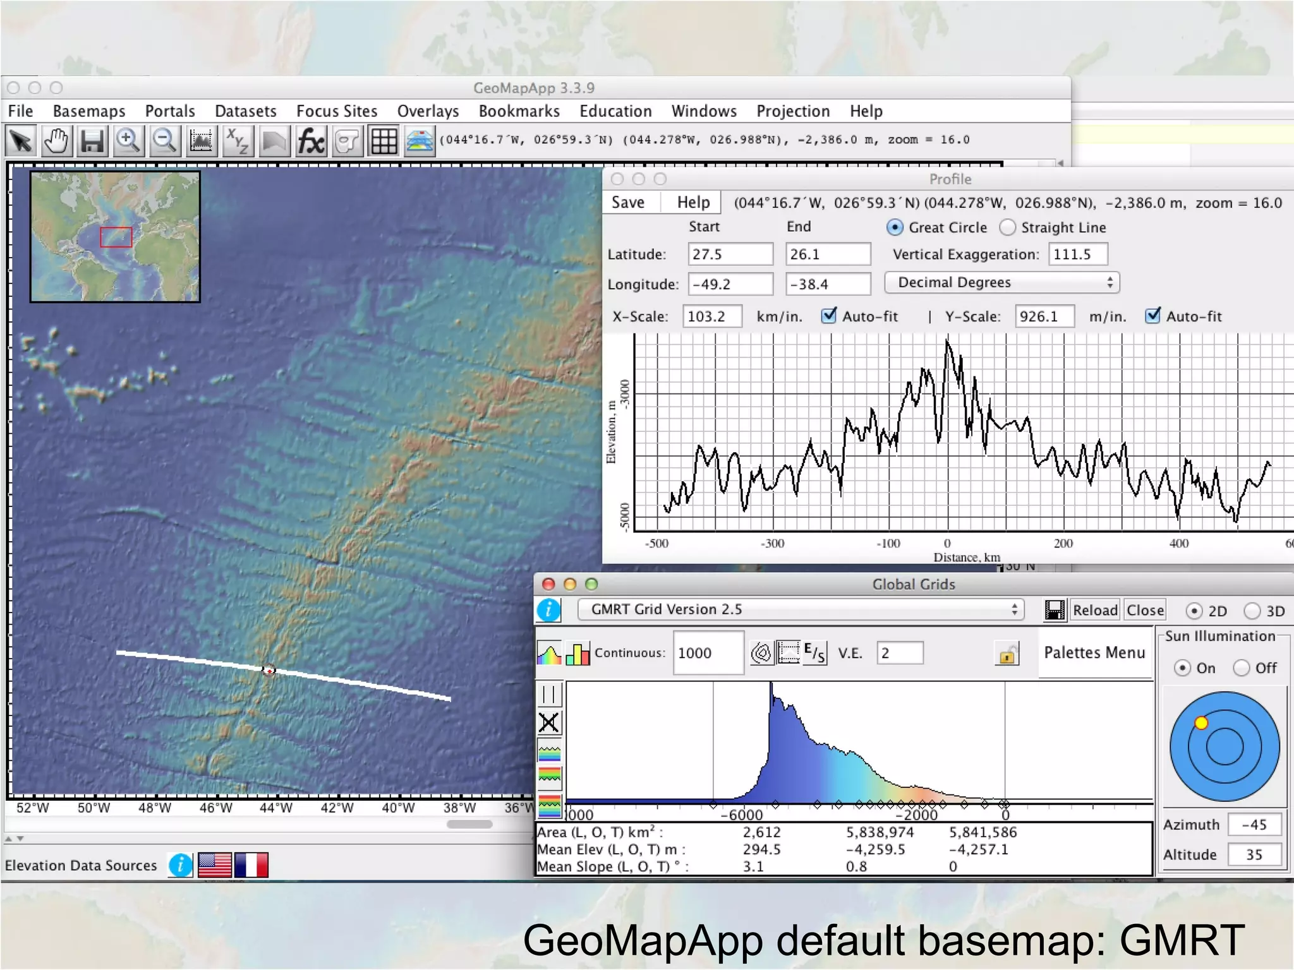Open the Palettes Menu
The height and width of the screenshot is (970, 1294).
tap(1094, 652)
